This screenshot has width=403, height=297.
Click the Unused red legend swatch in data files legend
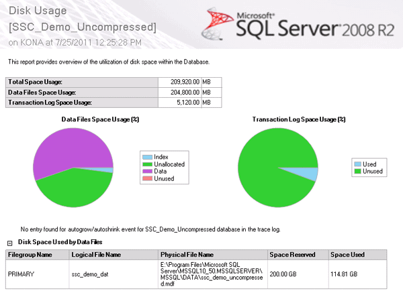pos(147,178)
